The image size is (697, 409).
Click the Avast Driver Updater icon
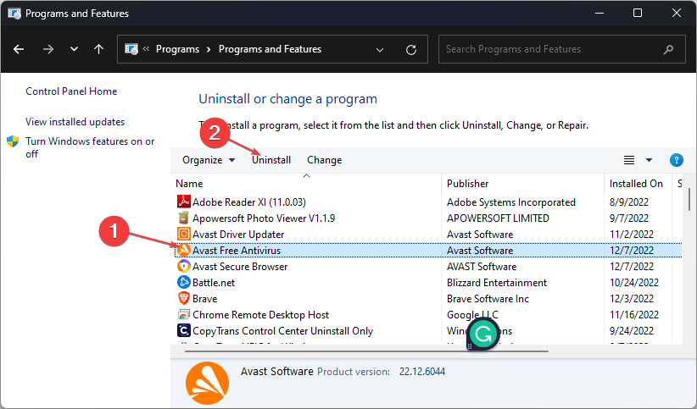(x=184, y=234)
